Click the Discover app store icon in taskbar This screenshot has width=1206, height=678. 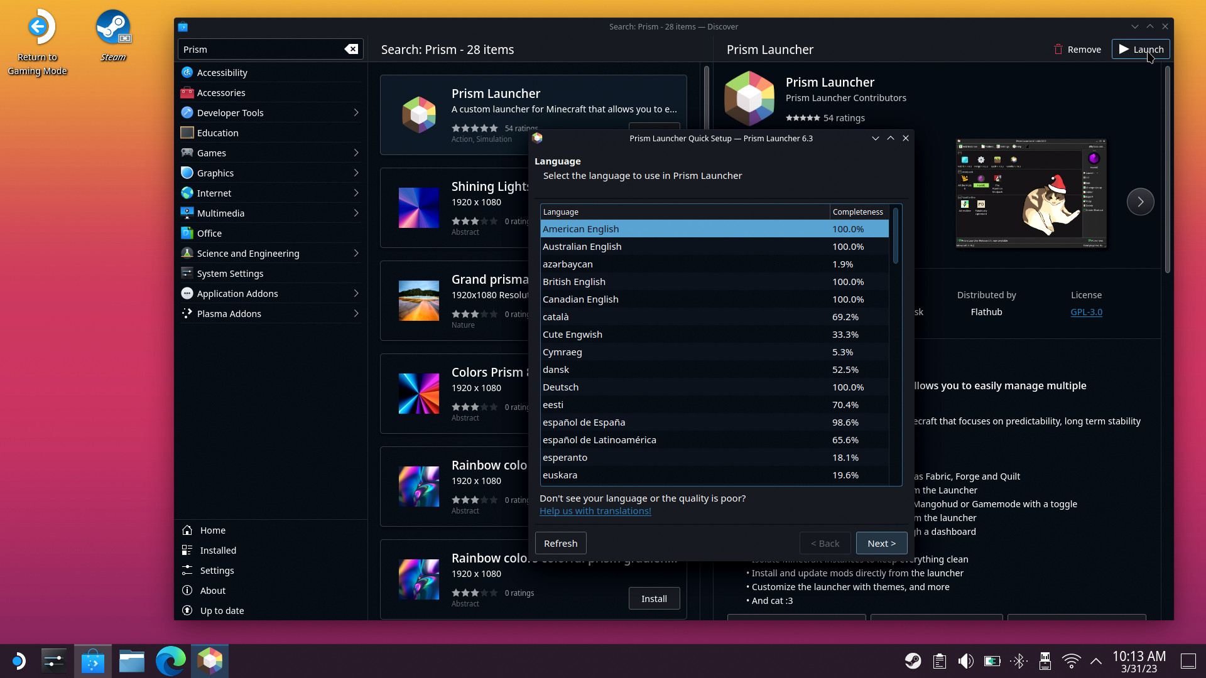[92, 660]
